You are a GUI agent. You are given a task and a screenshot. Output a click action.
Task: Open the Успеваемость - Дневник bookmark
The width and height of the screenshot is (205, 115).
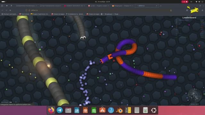75,14
